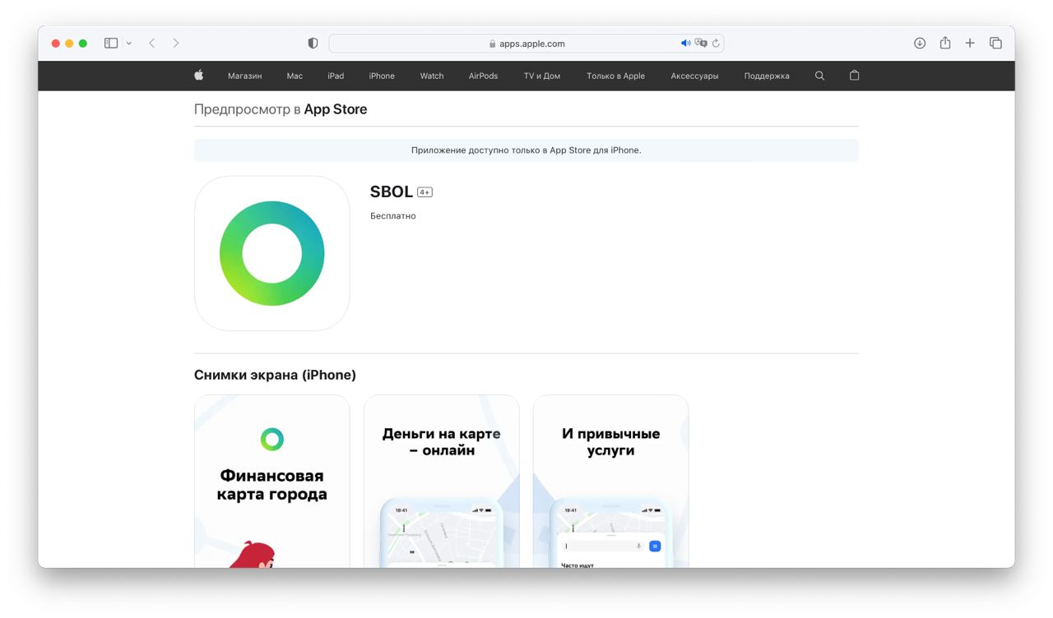The height and width of the screenshot is (618, 1053).
Task: Open the search magnifier icon
Action: click(819, 76)
